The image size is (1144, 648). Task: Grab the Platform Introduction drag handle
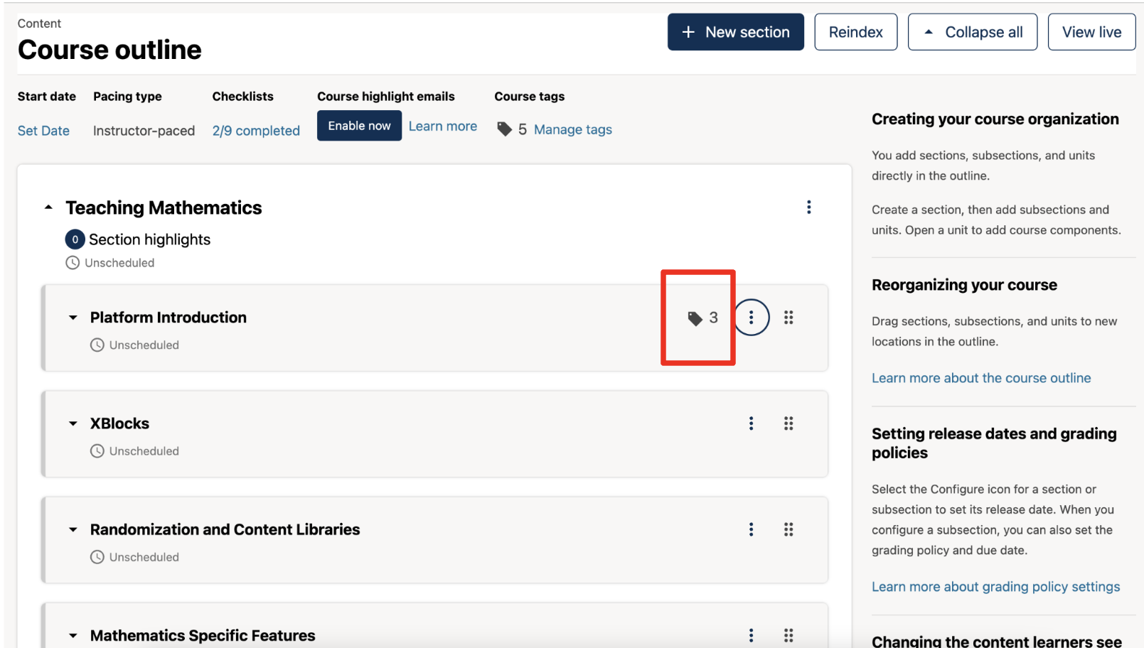click(x=788, y=318)
